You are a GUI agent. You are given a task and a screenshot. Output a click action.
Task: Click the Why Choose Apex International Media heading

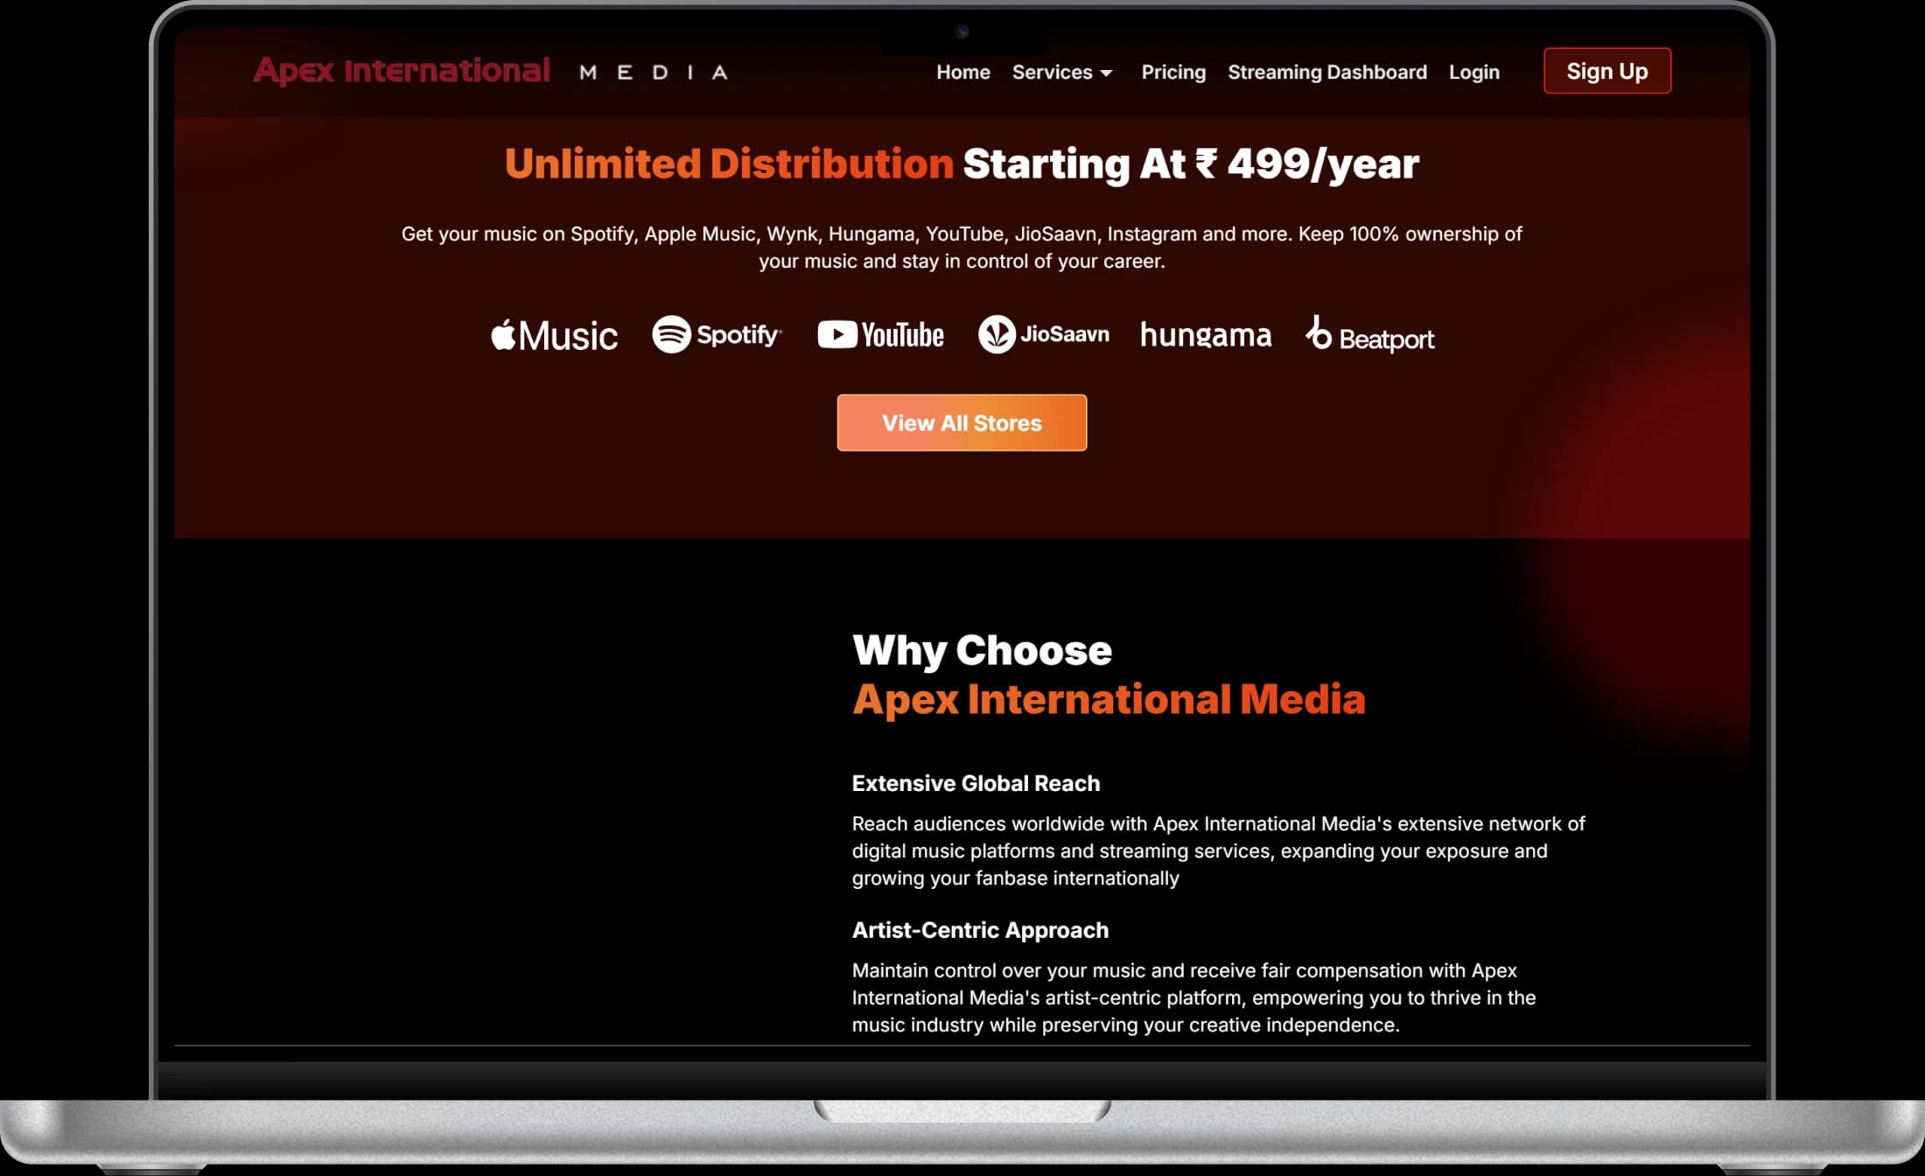coord(1109,674)
